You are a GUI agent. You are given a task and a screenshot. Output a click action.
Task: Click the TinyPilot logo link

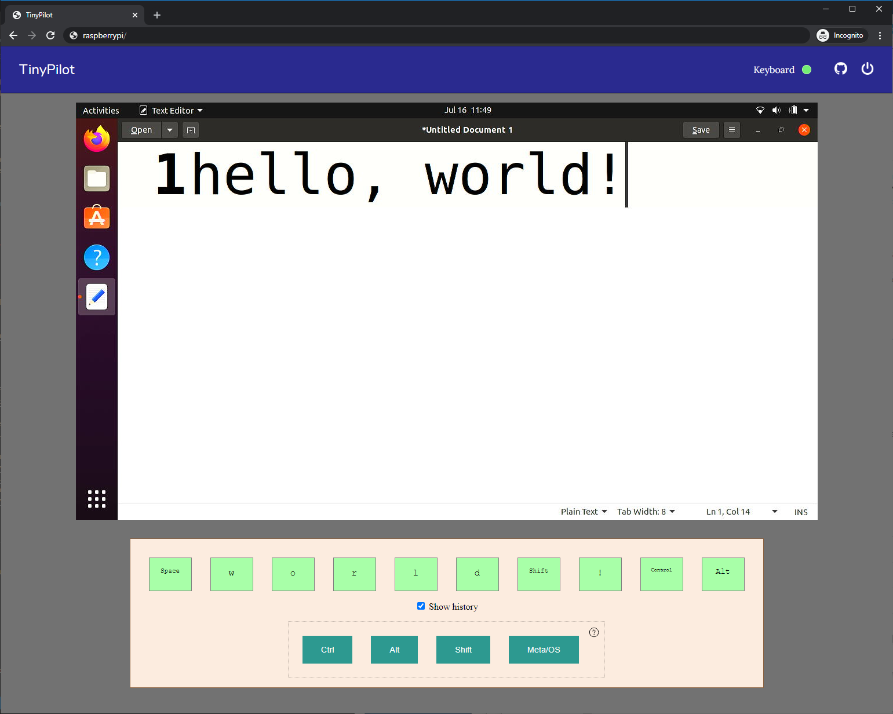(x=47, y=70)
